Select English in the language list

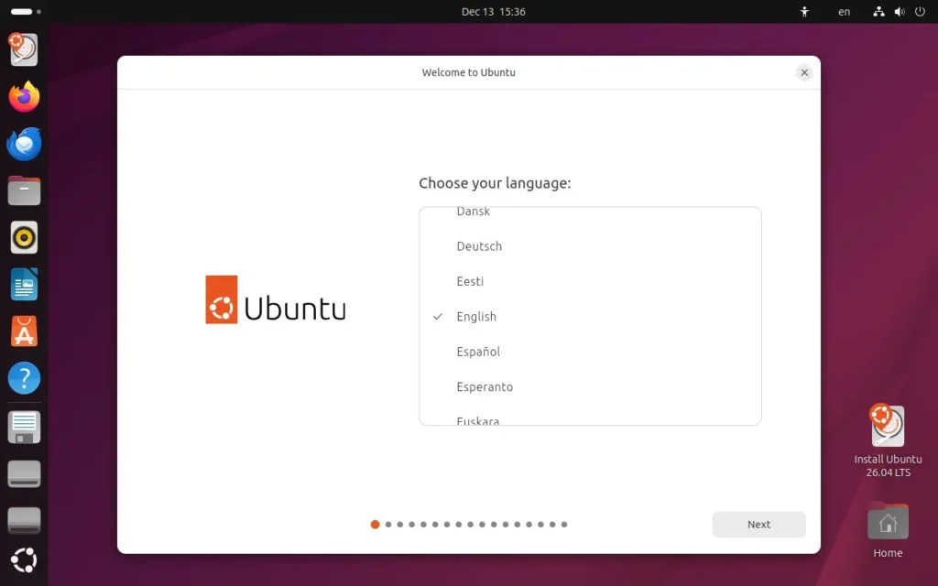click(590, 317)
